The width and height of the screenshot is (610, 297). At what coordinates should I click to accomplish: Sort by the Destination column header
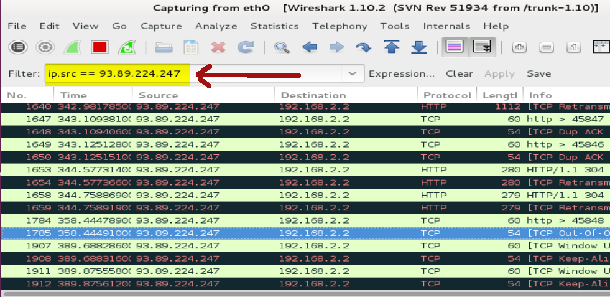point(346,95)
